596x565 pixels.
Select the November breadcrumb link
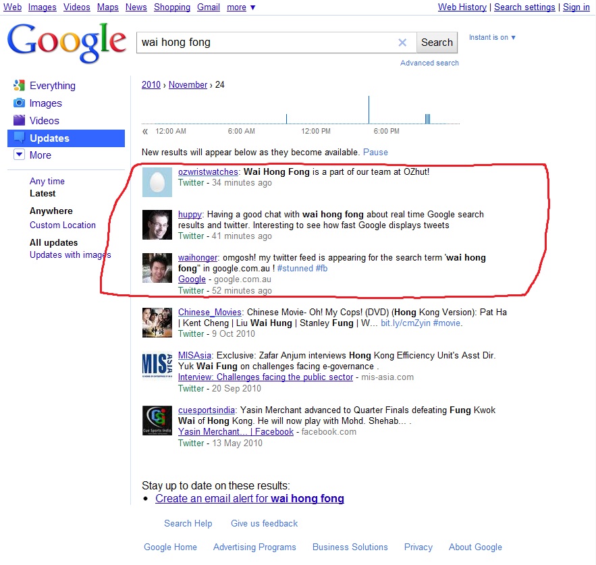[x=188, y=85]
